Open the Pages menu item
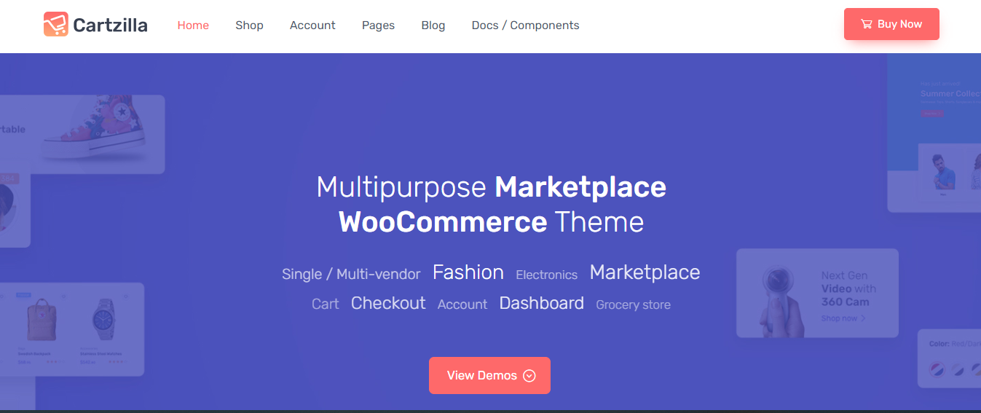Image resolution: width=981 pixels, height=413 pixels. coord(378,25)
